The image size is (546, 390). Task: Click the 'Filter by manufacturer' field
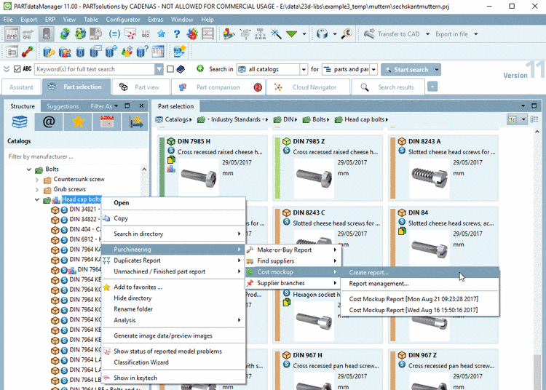75,156
